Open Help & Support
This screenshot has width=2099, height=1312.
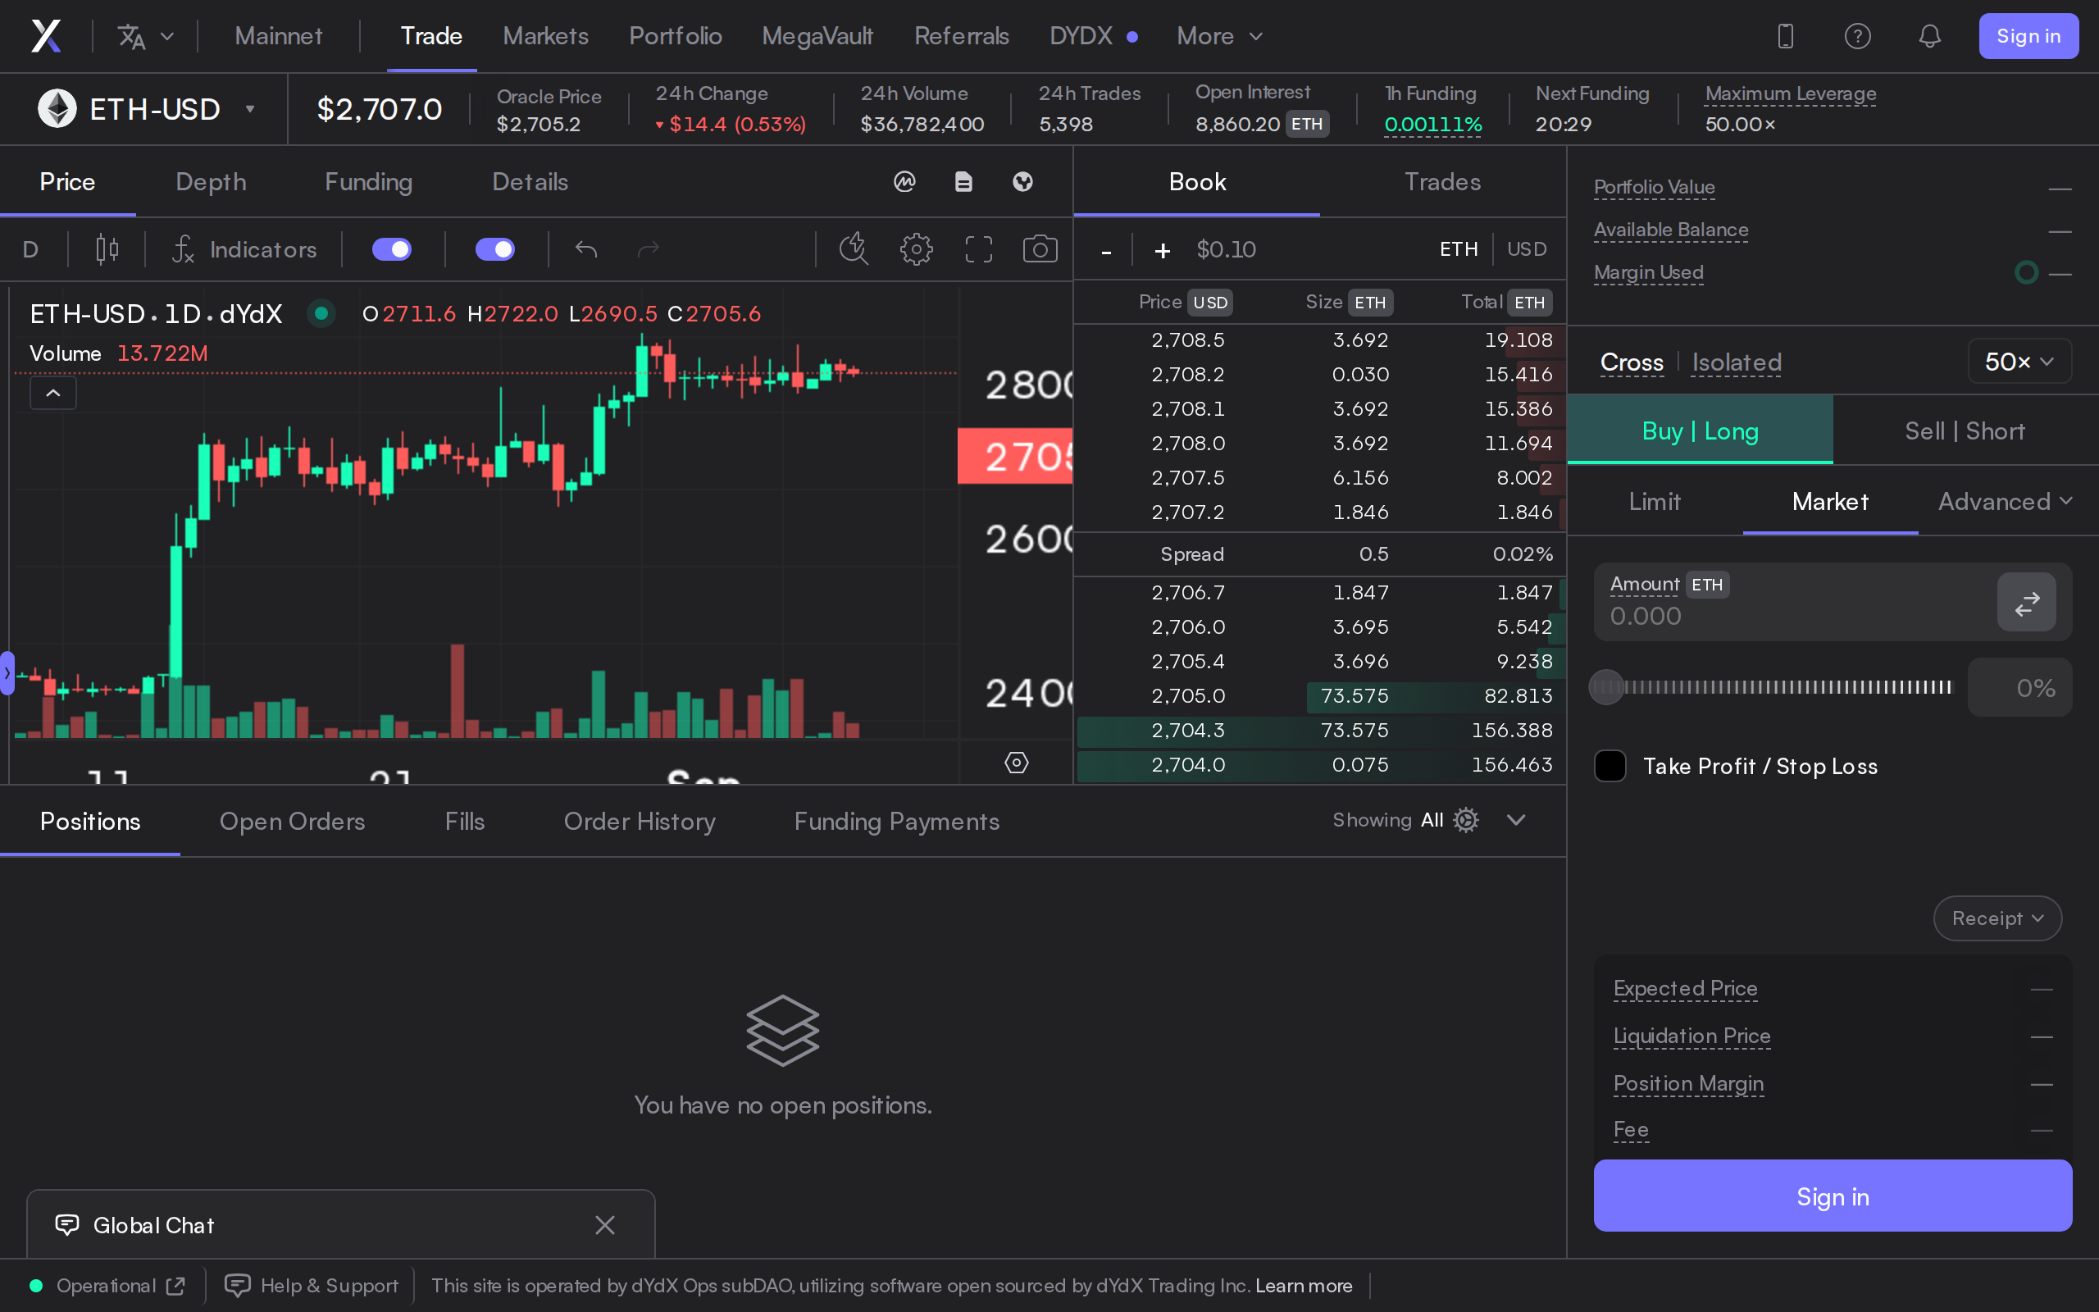coord(312,1285)
